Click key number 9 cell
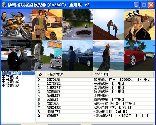The image size is (156, 125). [39, 116]
